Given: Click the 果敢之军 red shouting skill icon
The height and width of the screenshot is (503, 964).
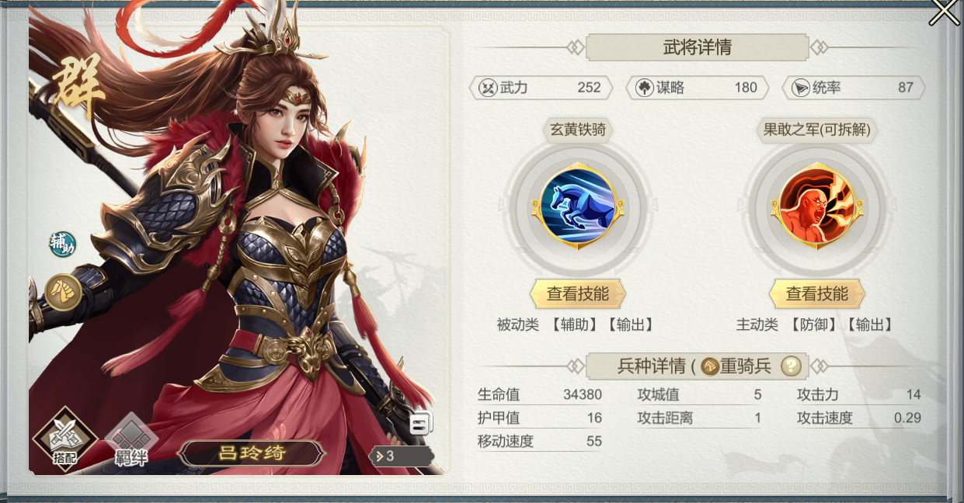Looking at the screenshot, I should [x=816, y=206].
